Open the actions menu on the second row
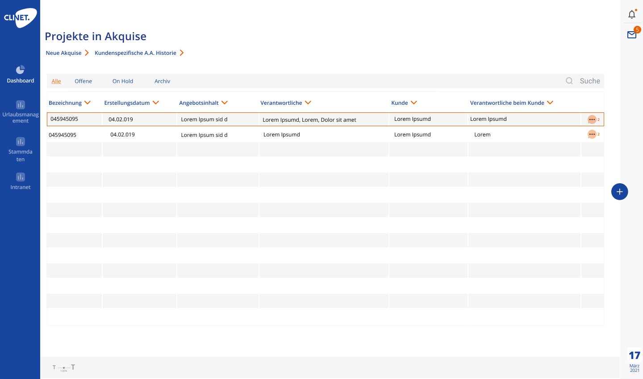Viewport: 643px width, 379px height. [592, 134]
